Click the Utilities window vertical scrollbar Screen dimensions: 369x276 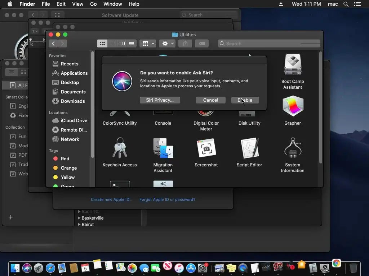pyautogui.click(x=320, y=107)
